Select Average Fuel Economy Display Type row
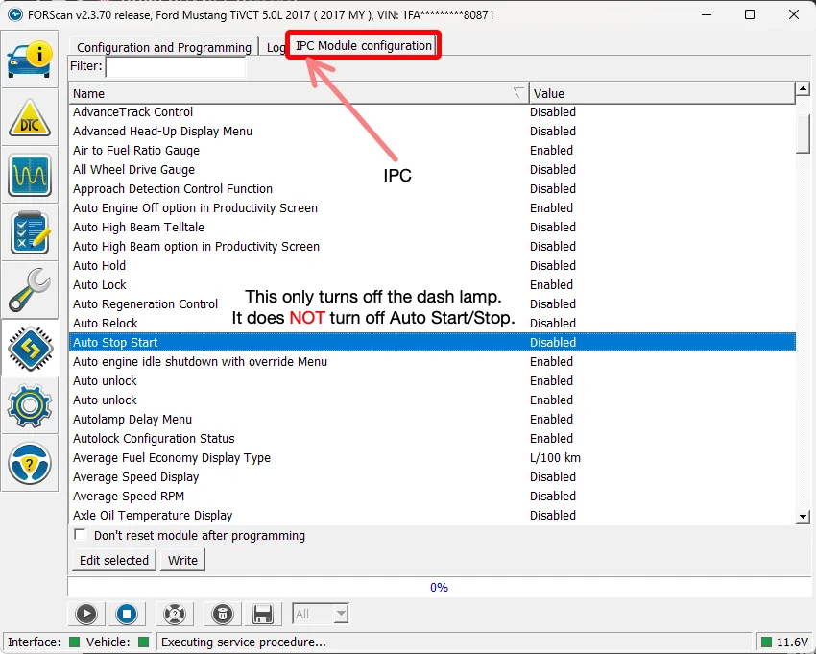This screenshot has width=816, height=654. click(x=432, y=458)
